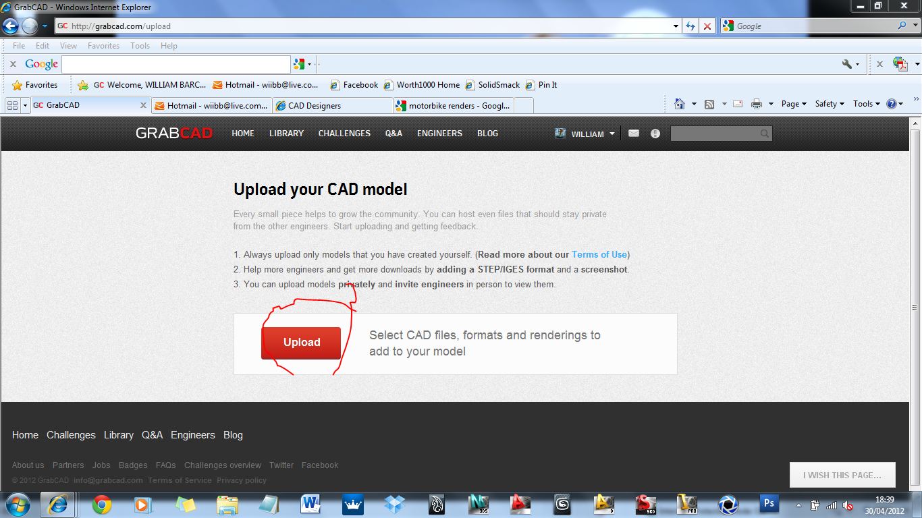922x518 pixels.
Task: Close the GrabCAD tab
Action: tap(143, 105)
